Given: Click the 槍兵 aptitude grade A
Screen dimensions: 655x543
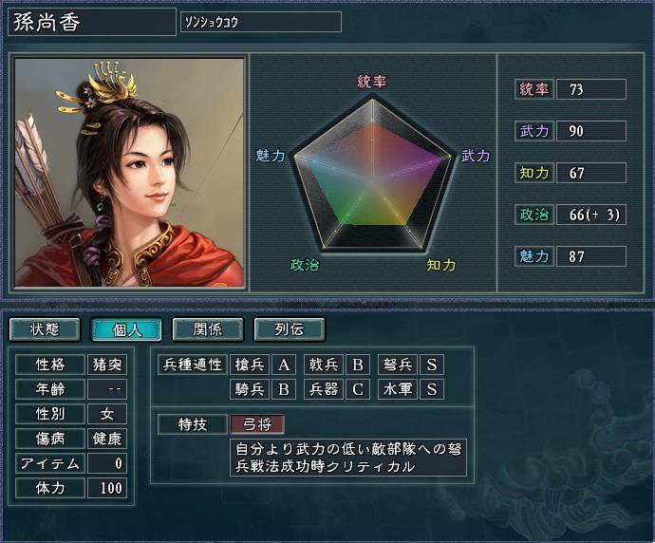Looking at the screenshot, I should (284, 365).
